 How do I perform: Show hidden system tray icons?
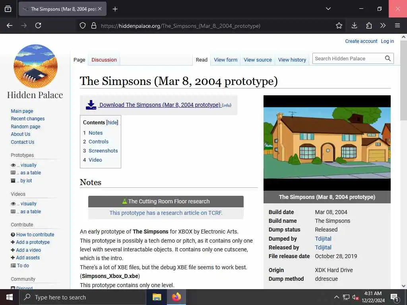[336, 297]
